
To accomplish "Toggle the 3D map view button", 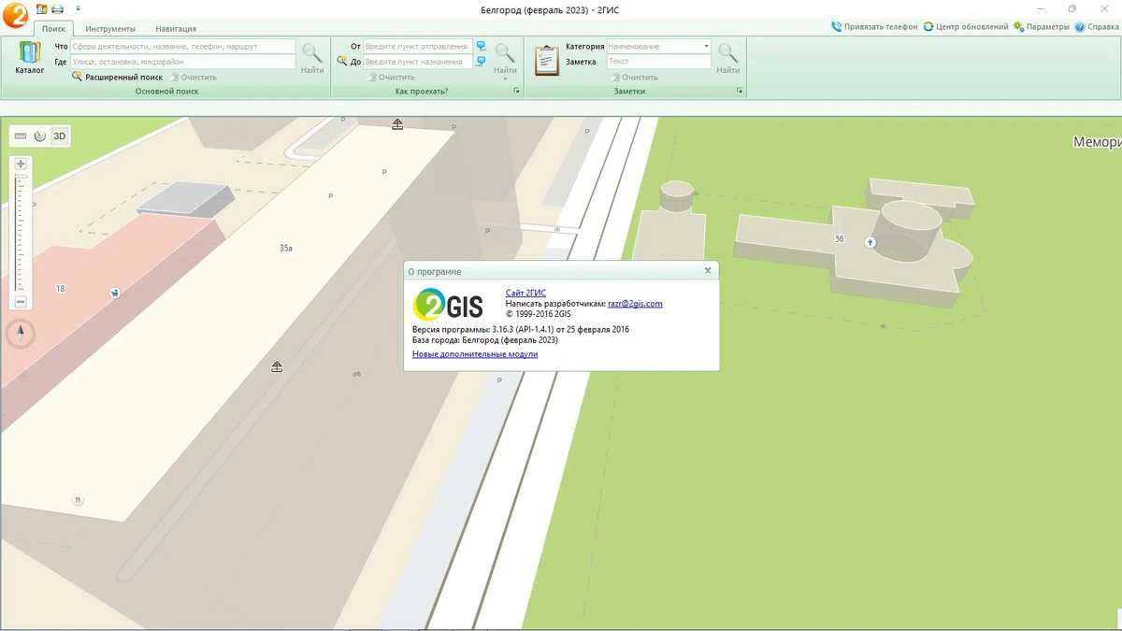I will (x=60, y=136).
